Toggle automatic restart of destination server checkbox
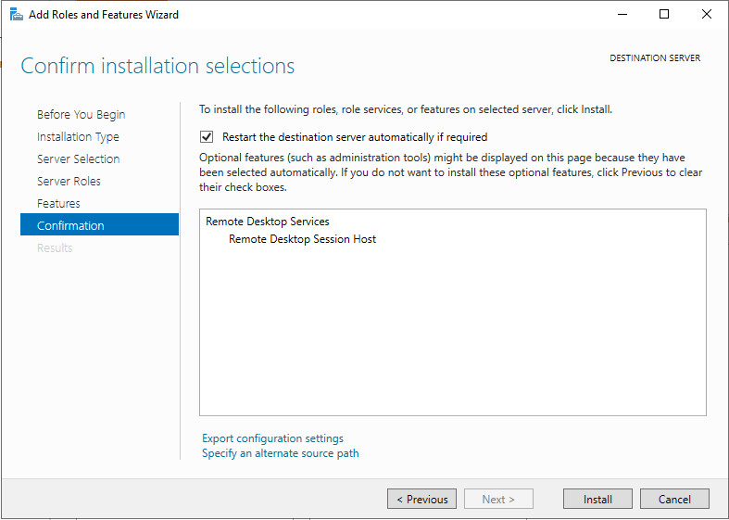Screen dimensions: 729x520 (207, 137)
